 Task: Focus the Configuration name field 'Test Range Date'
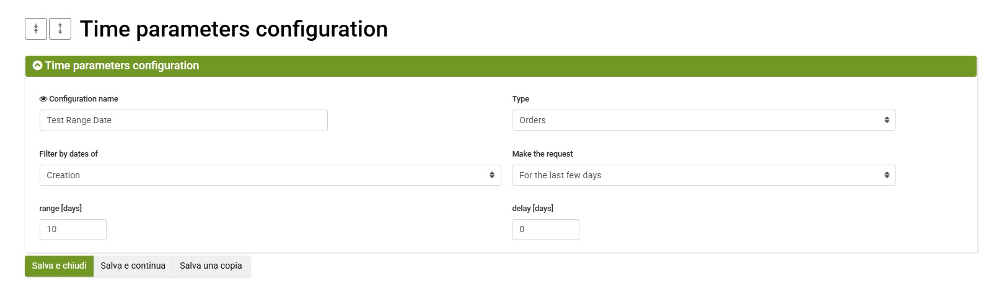pyautogui.click(x=183, y=120)
